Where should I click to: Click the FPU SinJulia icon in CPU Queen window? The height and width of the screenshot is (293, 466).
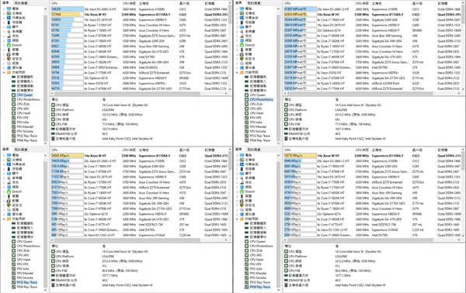[14, 131]
